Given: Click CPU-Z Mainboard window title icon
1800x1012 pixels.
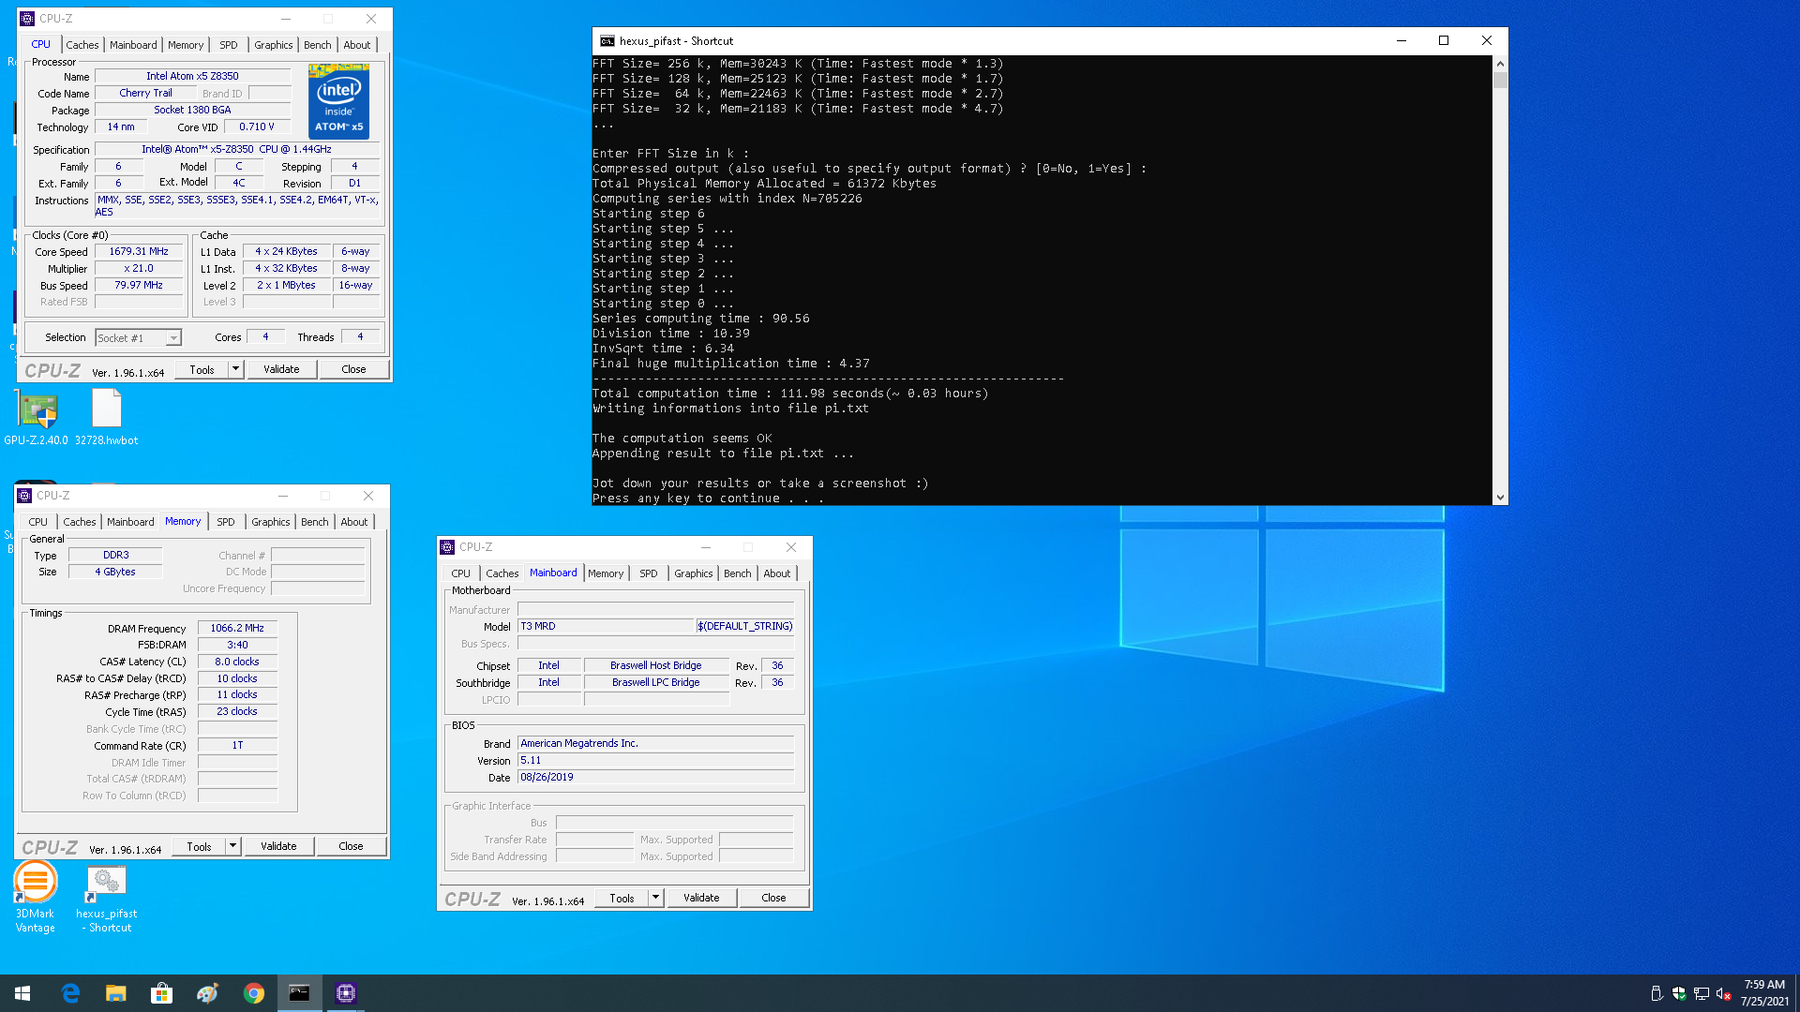Looking at the screenshot, I should coord(447,547).
